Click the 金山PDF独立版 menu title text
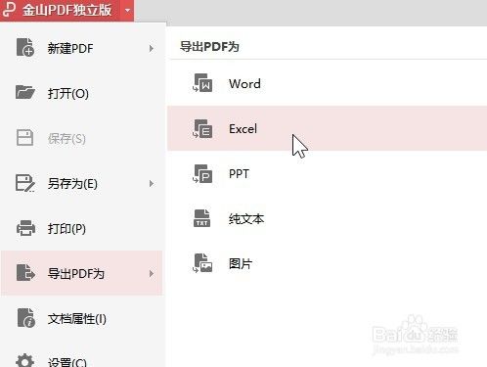The height and width of the screenshot is (367, 487). coord(67,10)
